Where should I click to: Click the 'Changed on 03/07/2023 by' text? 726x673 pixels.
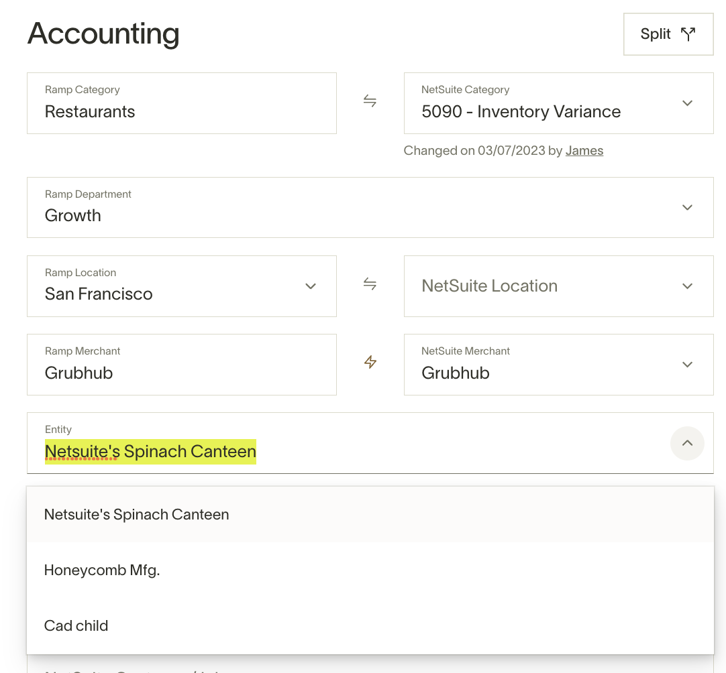coord(483,151)
